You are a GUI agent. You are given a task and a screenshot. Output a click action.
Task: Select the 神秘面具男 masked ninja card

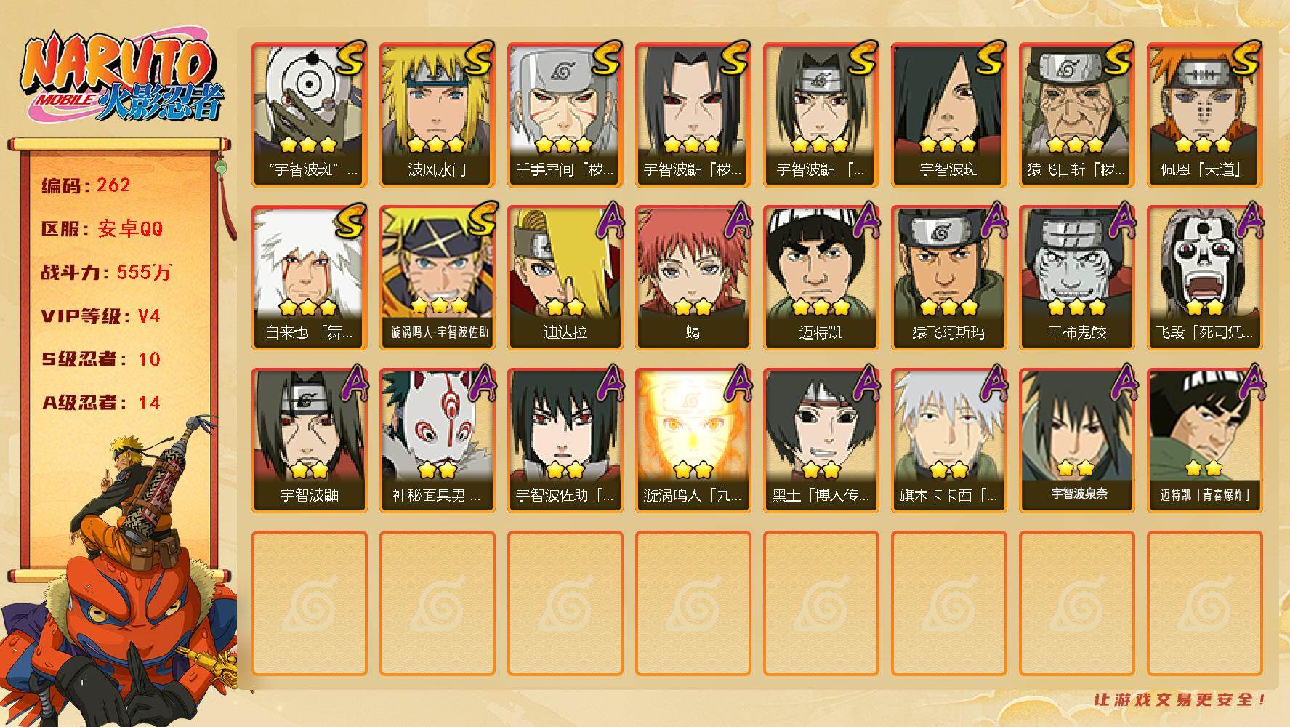tap(437, 441)
